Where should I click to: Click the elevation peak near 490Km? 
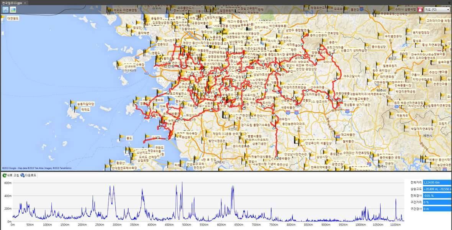click(x=182, y=183)
